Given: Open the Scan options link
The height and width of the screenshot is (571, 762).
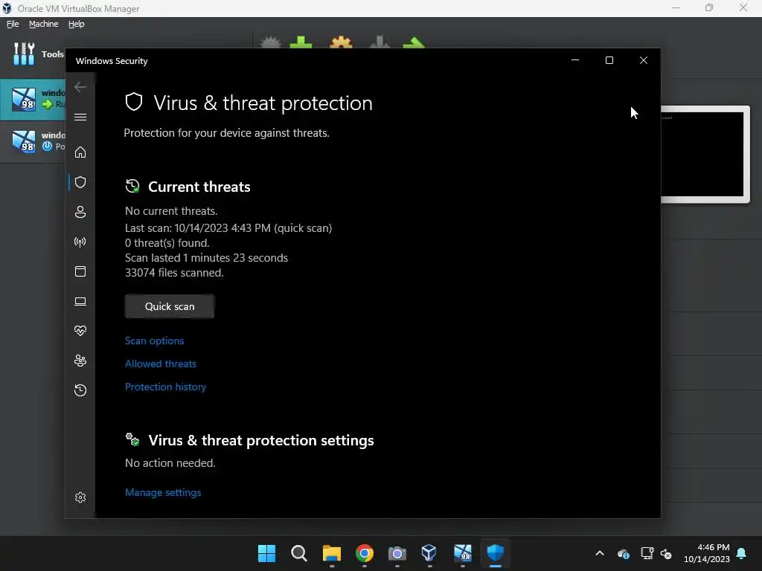Looking at the screenshot, I should [155, 341].
